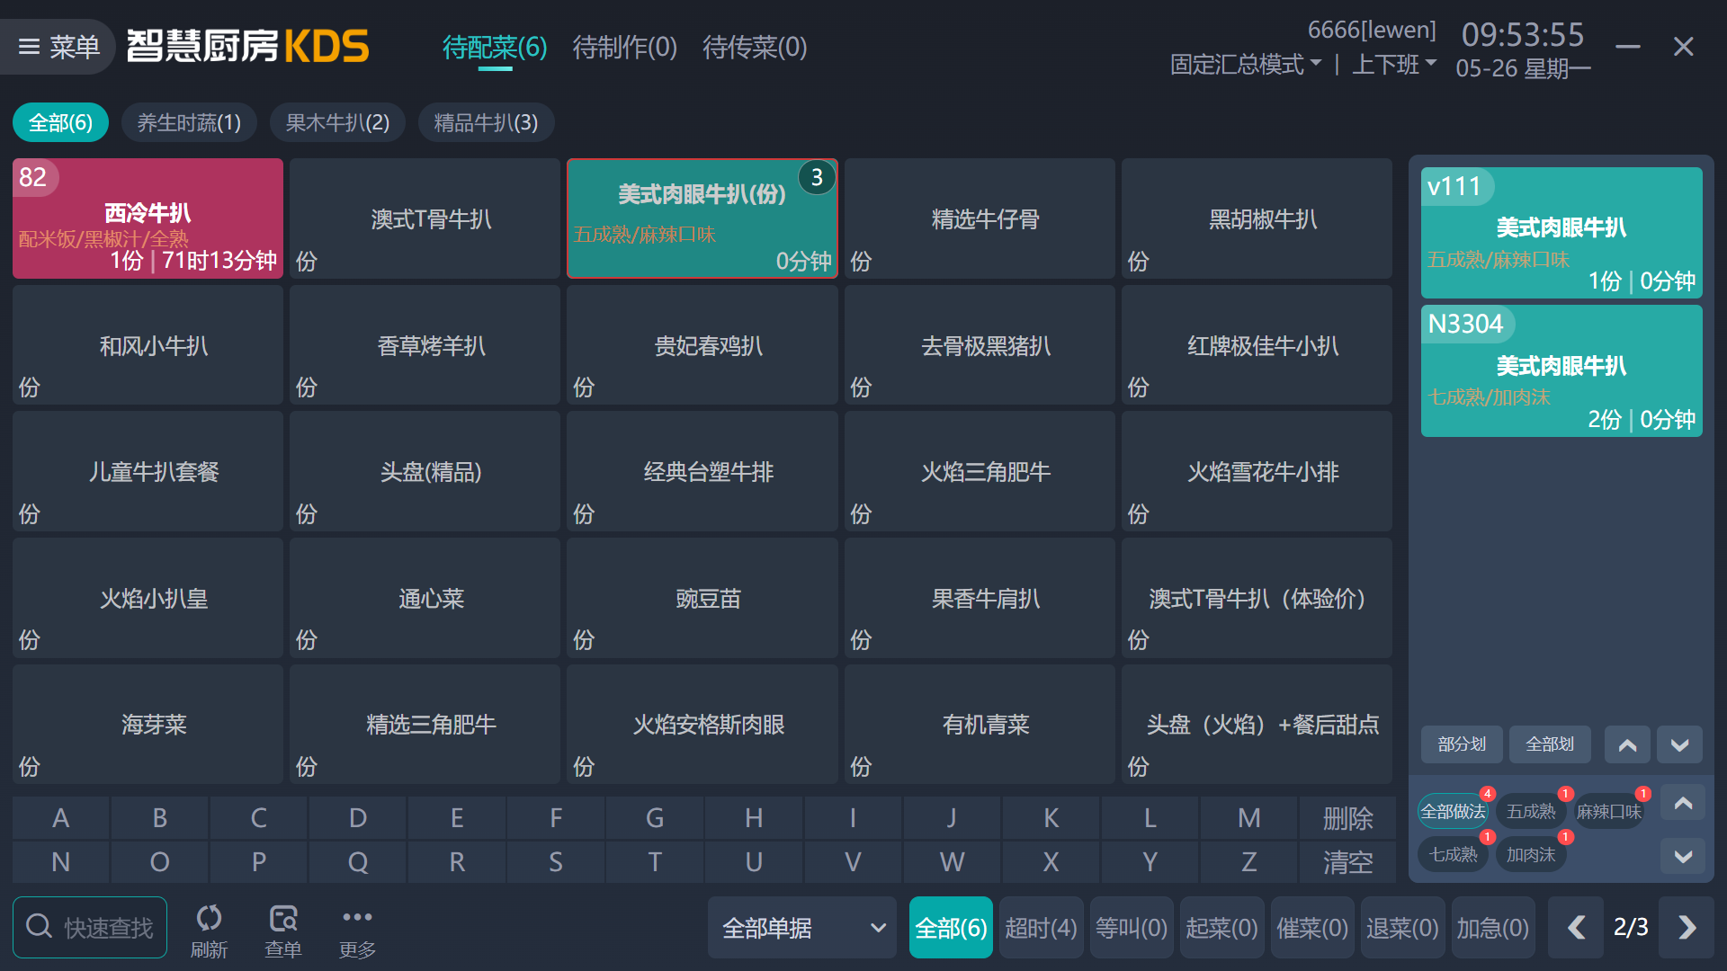Click letter M on letter pad
The height and width of the screenshot is (971, 1727).
coord(1248,818)
